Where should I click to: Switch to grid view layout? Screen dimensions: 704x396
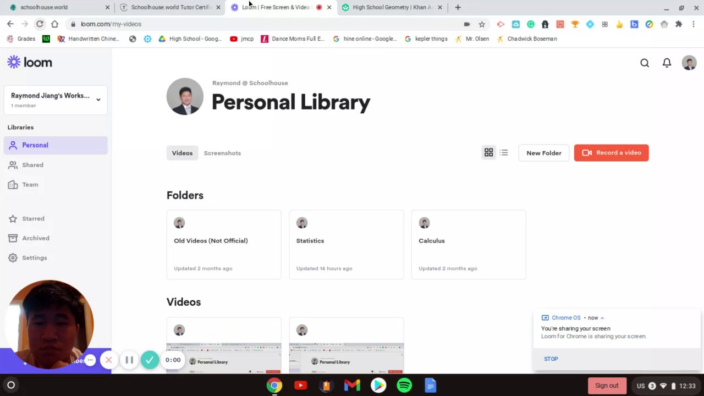[x=488, y=153]
